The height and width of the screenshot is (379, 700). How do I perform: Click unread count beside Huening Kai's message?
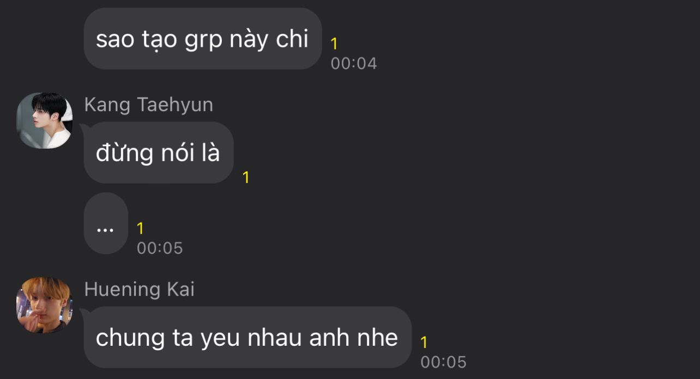pyautogui.click(x=424, y=343)
